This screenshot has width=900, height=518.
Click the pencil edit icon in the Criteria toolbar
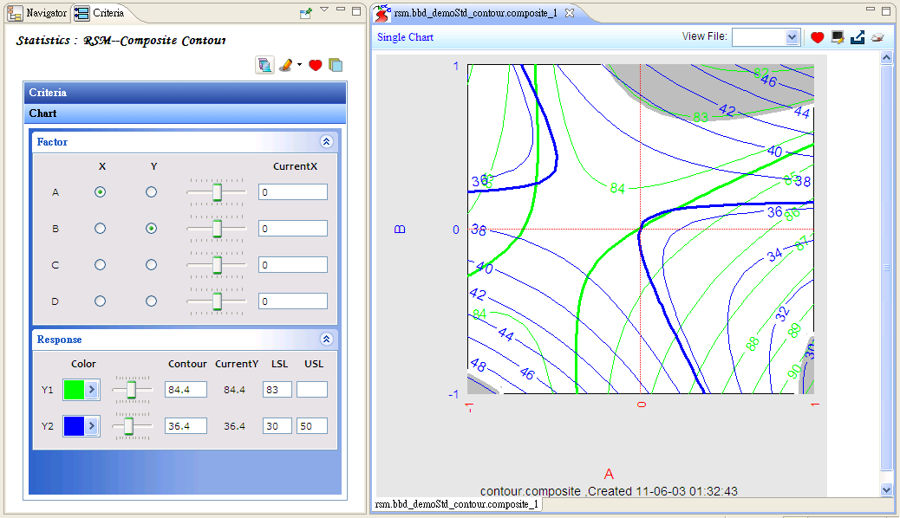[x=286, y=65]
